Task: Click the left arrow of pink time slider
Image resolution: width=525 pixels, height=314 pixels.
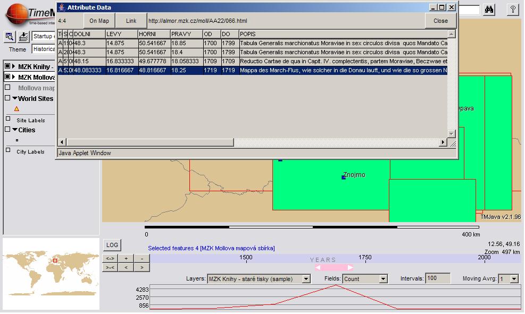Action: tap(318, 268)
